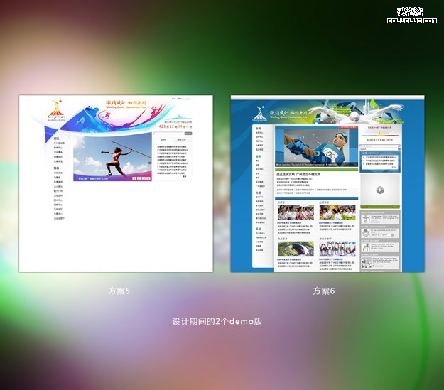Click the 方案6 caption label
444x390 pixels.
pyautogui.click(x=324, y=291)
